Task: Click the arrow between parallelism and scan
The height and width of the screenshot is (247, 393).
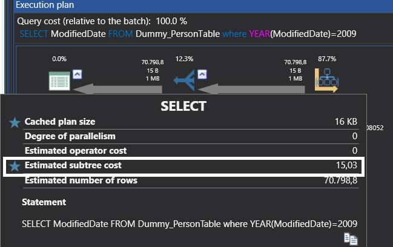Action: [x=260, y=89]
